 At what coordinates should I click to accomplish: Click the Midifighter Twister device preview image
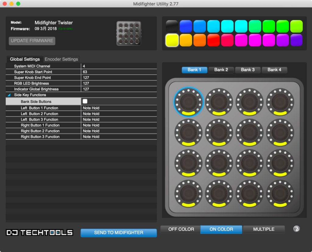128,34
